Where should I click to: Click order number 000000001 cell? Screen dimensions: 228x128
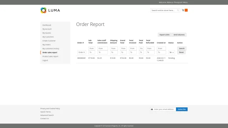82,58
